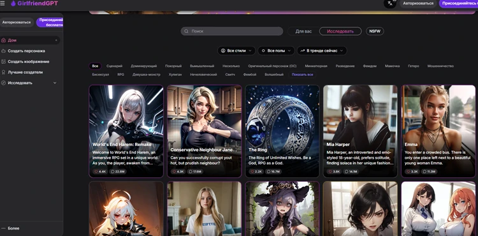The height and width of the screenshot is (236, 478).
Task: Select the Все category tag
Action: (95, 66)
